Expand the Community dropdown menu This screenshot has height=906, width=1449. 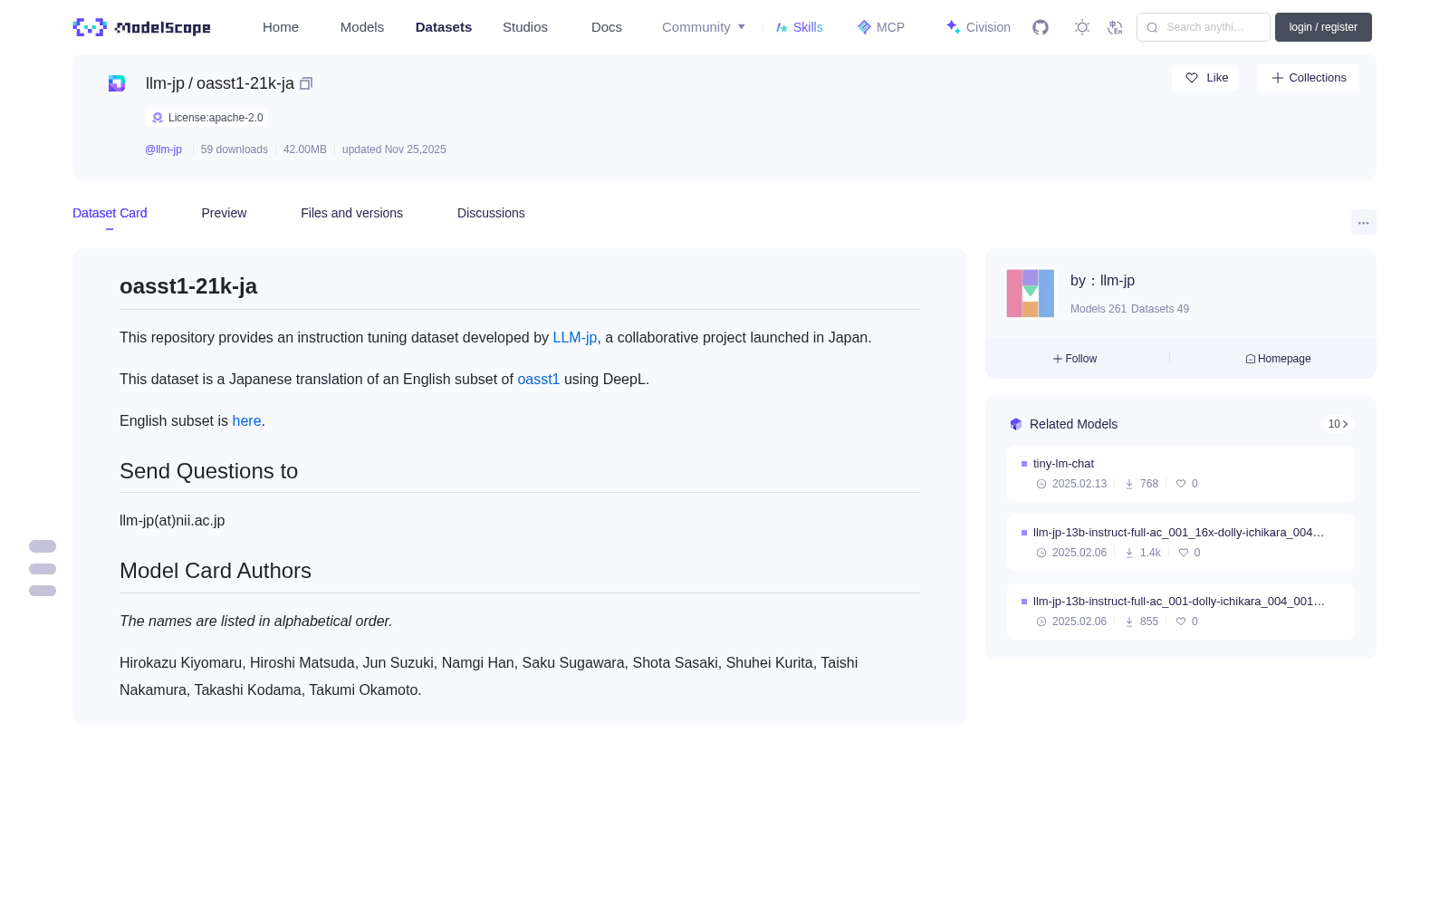coord(704,27)
